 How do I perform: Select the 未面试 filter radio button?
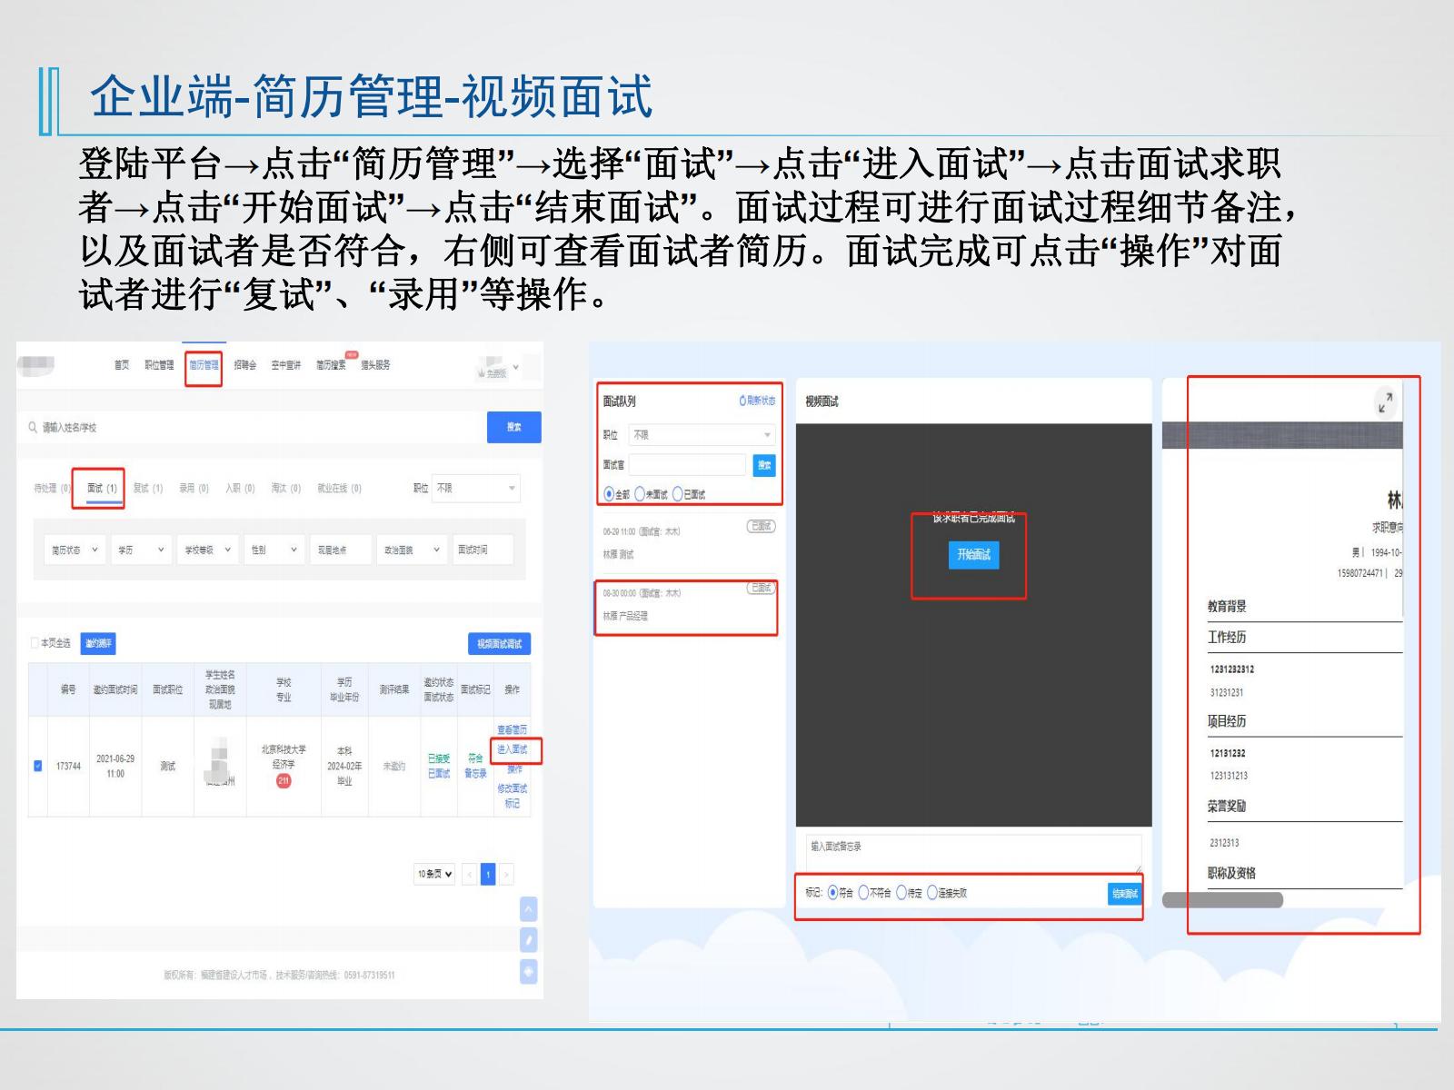[x=641, y=494]
